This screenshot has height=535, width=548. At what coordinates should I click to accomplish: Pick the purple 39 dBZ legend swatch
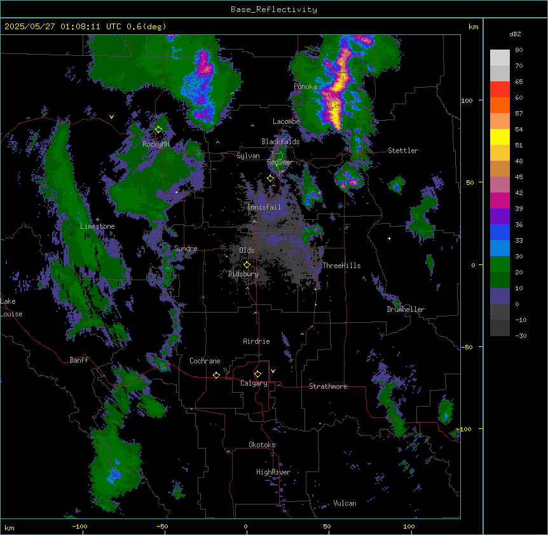click(500, 216)
